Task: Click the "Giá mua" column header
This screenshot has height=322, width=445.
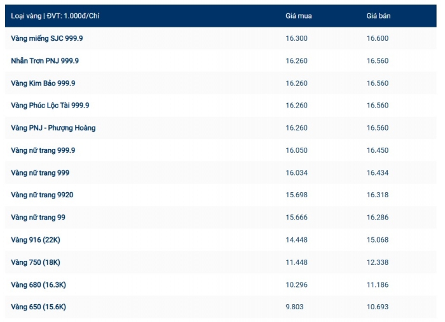Action: pos(298,16)
